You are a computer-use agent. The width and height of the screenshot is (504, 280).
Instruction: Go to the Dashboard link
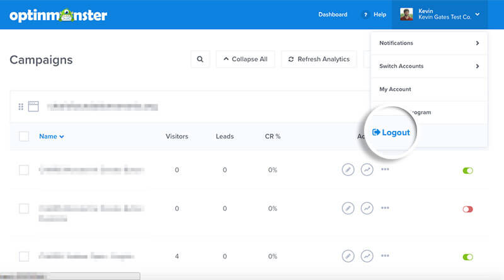click(x=333, y=14)
